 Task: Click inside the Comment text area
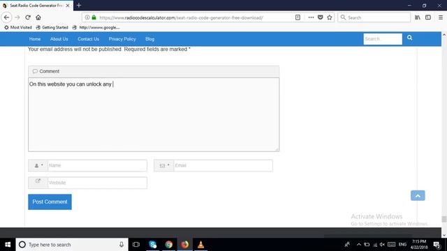(x=154, y=114)
